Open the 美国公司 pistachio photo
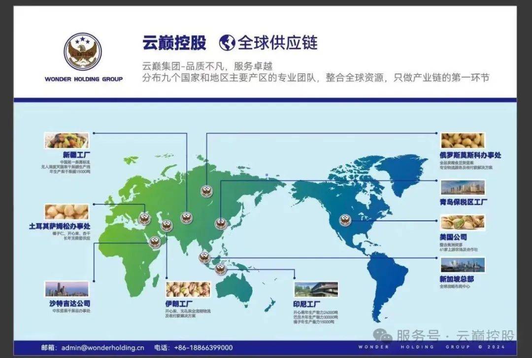532x358 pixels. point(463,223)
